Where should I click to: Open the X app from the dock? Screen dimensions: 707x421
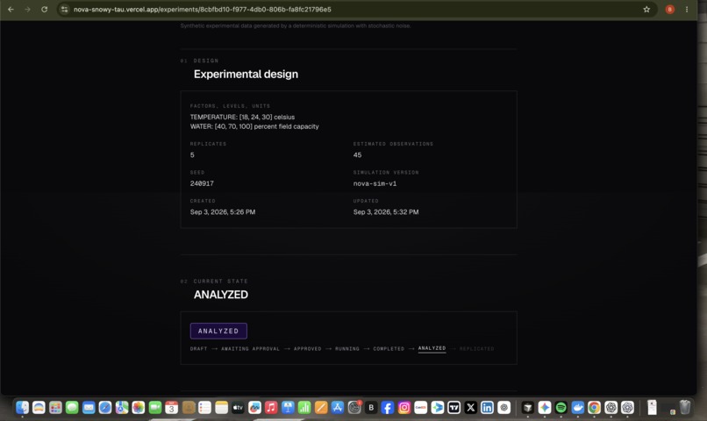pos(470,408)
